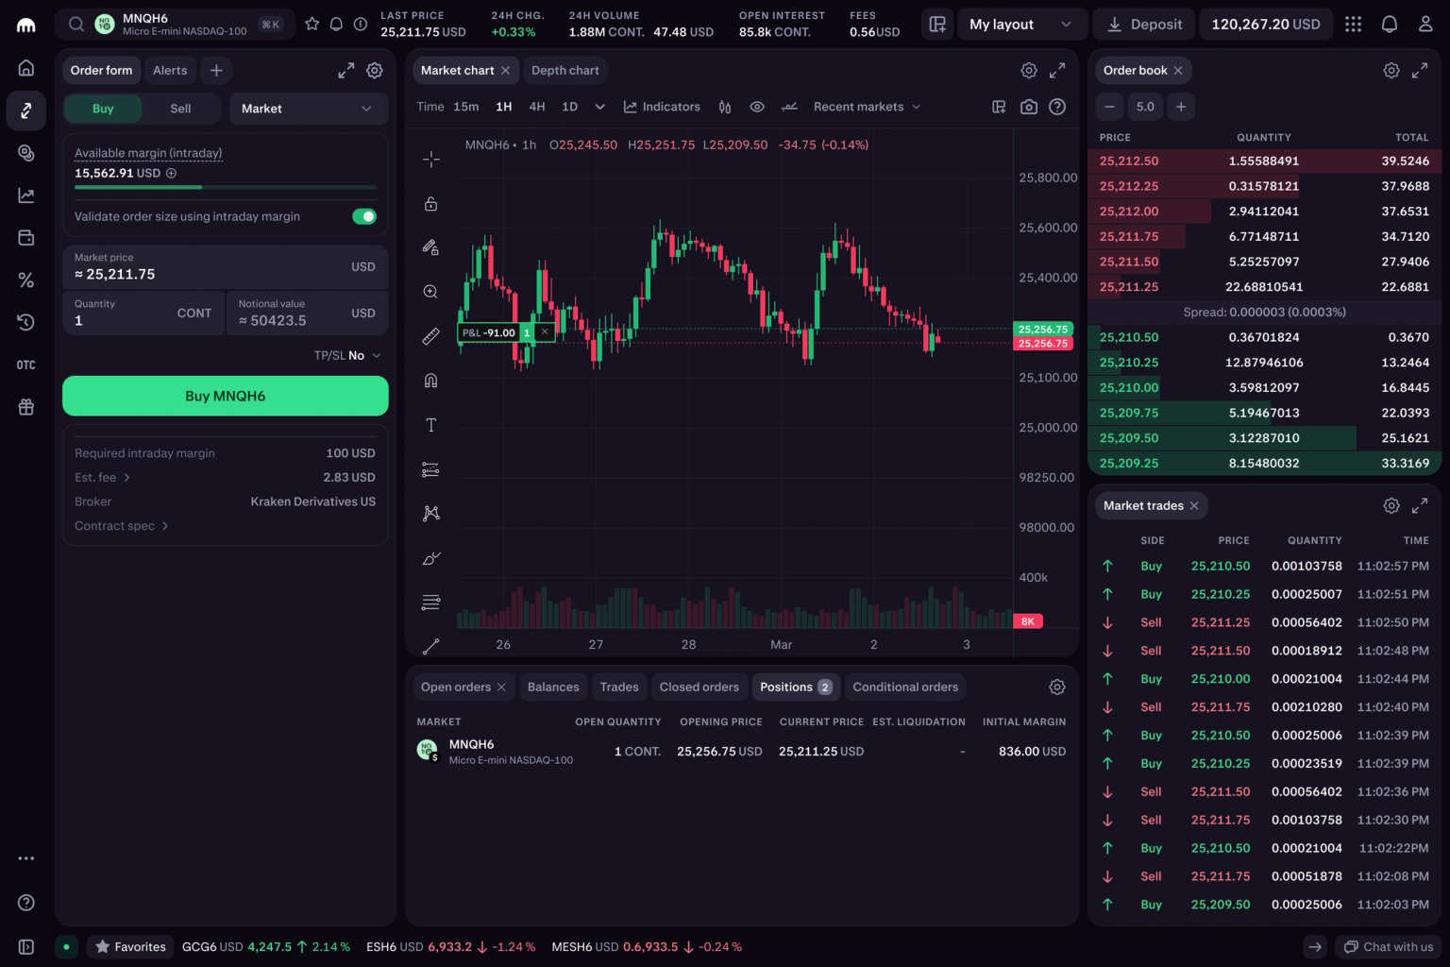Screen dimensions: 1450x967
Task: Select the chart zoom-in tool
Action: pyautogui.click(x=430, y=292)
